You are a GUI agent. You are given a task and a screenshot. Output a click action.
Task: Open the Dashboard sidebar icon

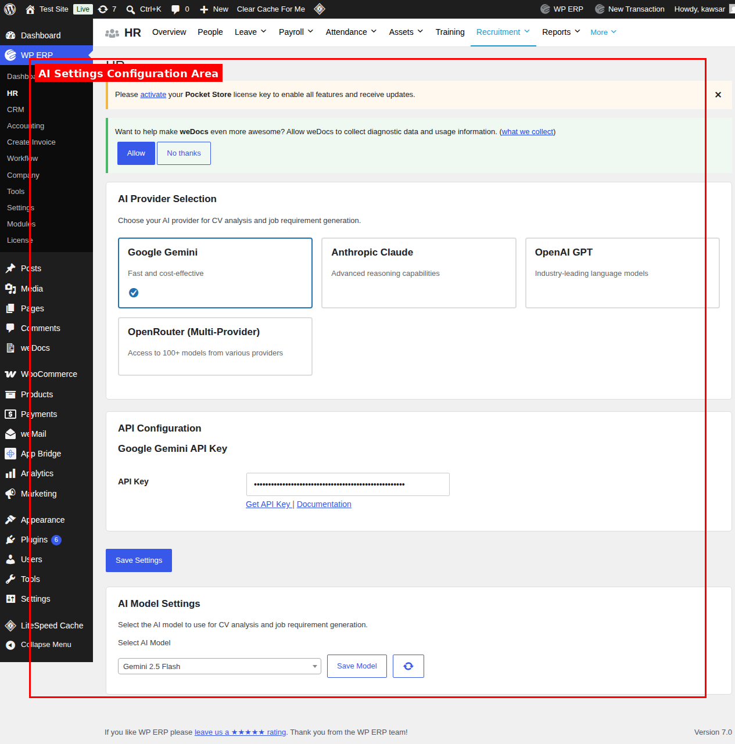pyautogui.click(x=10, y=35)
